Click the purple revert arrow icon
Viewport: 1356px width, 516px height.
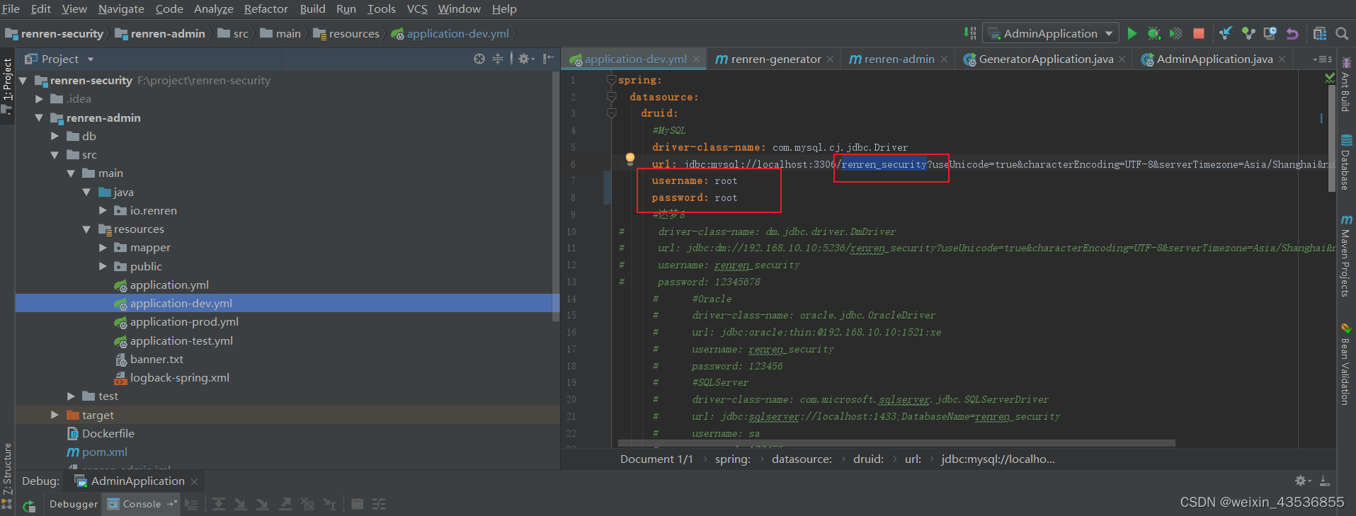[x=1292, y=33]
